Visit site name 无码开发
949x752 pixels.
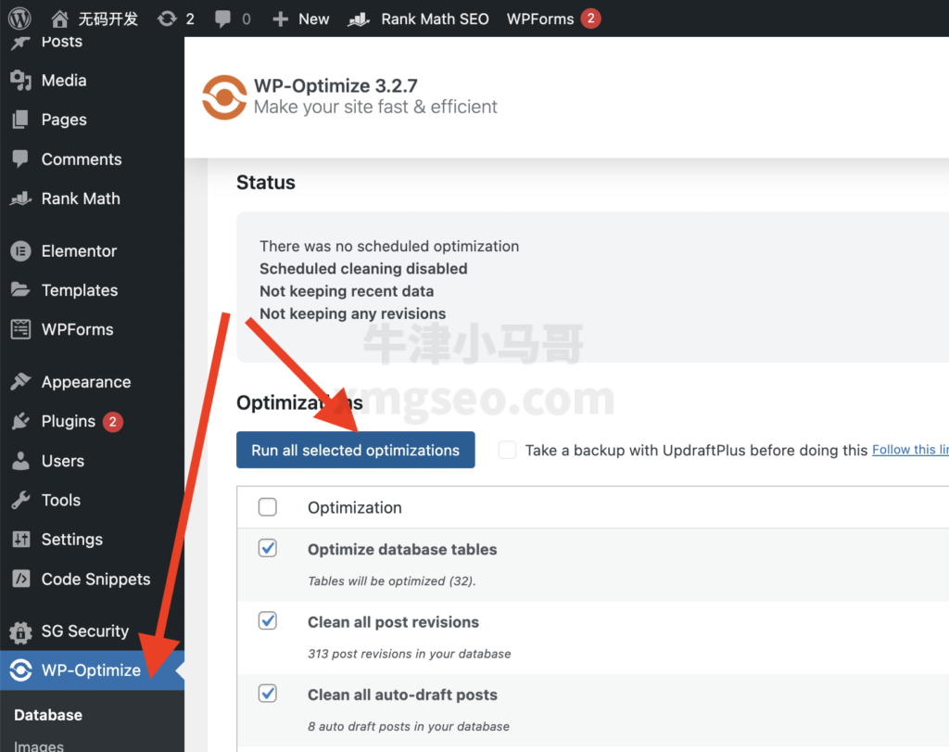point(108,19)
